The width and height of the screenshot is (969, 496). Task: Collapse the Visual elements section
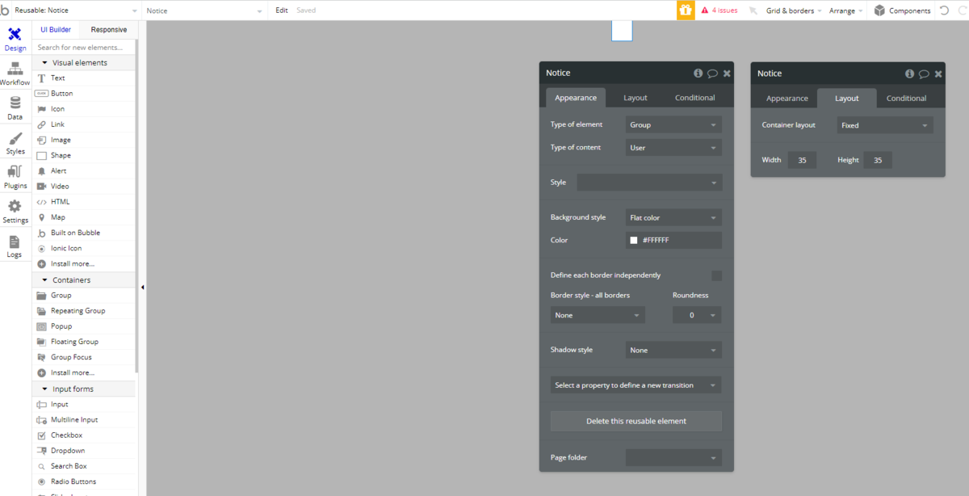(x=85, y=63)
